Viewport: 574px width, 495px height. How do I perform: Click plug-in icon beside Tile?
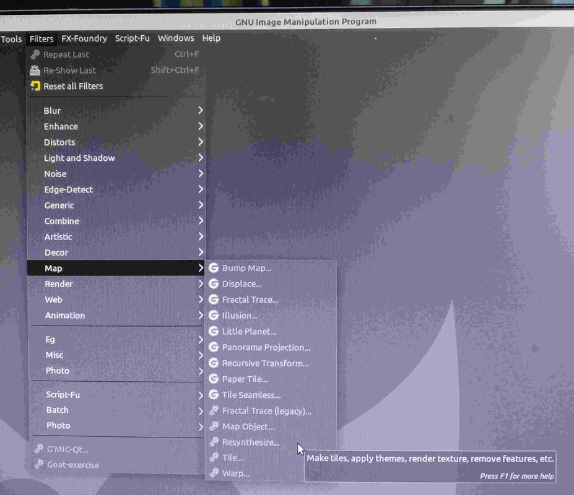click(214, 457)
